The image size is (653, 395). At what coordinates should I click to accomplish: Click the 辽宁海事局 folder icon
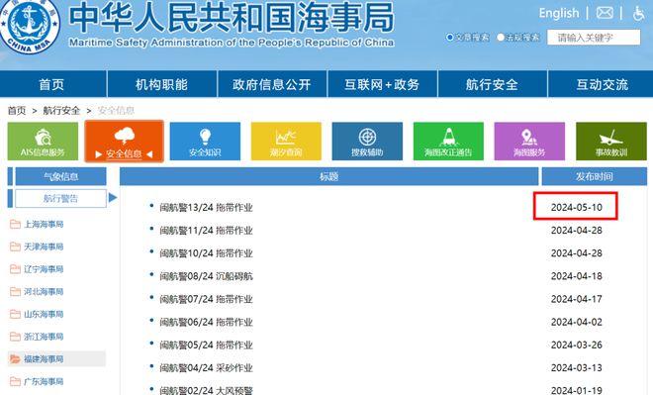click(15, 269)
